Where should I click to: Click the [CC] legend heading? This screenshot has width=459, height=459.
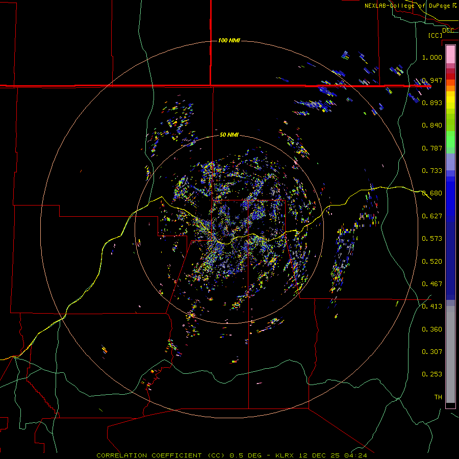click(436, 35)
